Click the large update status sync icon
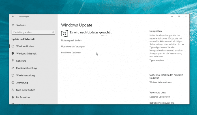The width and height of the screenshot is (197, 115). [65, 34]
